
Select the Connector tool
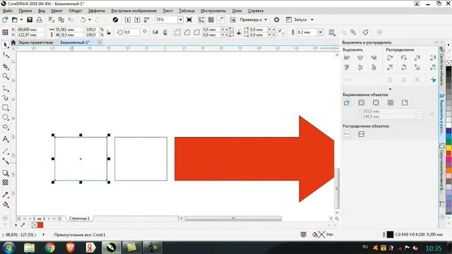5,161
